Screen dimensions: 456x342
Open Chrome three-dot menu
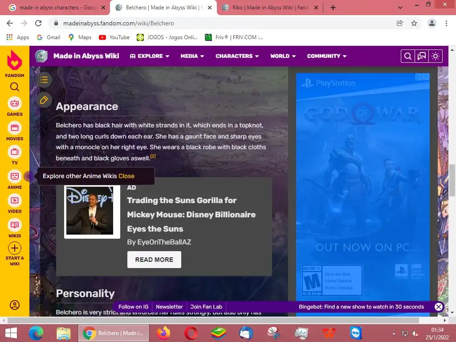coord(446,23)
